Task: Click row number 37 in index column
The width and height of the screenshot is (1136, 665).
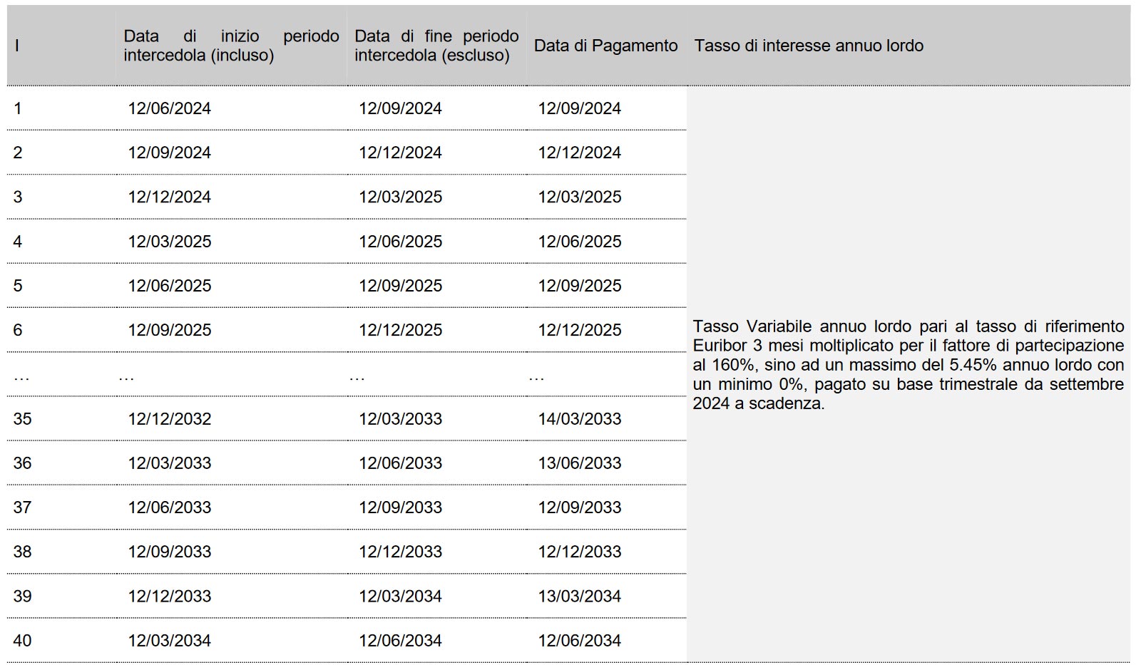Action: [x=23, y=507]
